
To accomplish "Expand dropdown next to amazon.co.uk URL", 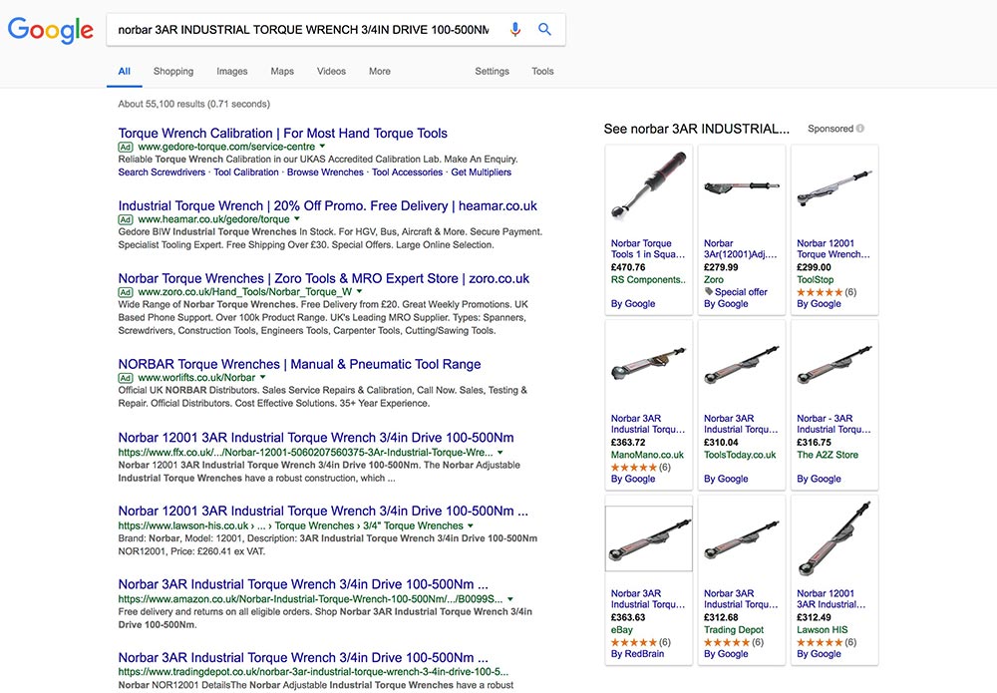I will 510,599.
